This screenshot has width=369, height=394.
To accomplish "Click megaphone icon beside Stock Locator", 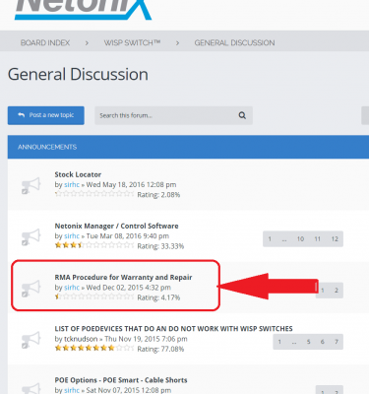I will coord(31,185).
